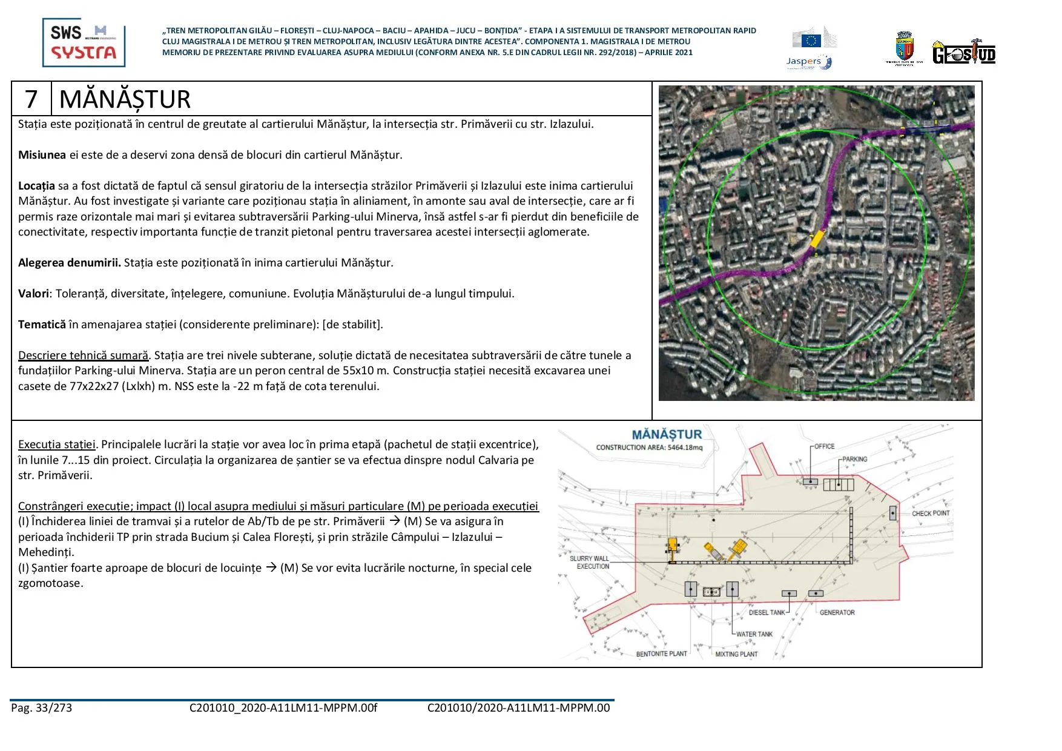Image resolution: width=1062 pixels, height=751 pixels.
Task: Click the WATER TANK label
Action: 754,634
